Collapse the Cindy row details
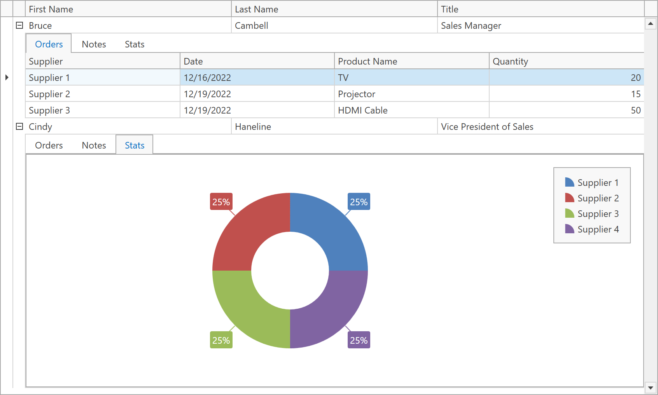658x395 pixels. click(19, 126)
